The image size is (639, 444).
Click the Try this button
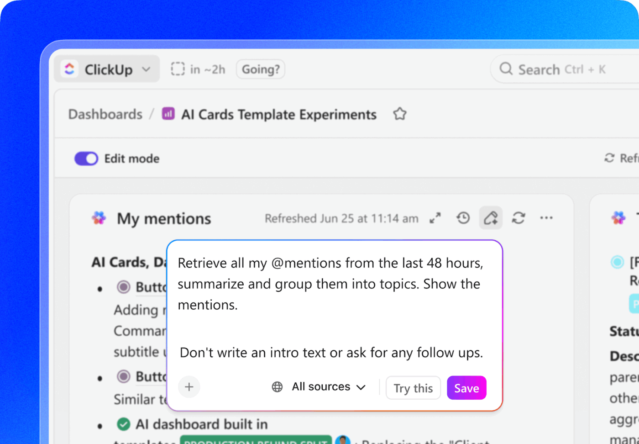413,387
